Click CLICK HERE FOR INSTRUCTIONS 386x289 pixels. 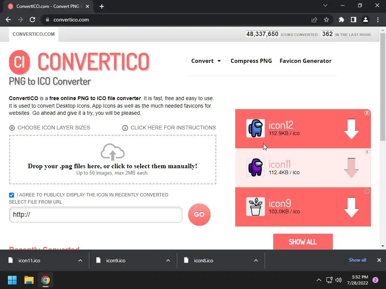pos(173,128)
